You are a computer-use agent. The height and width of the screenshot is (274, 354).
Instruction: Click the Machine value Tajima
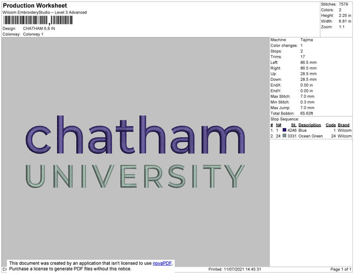point(307,40)
